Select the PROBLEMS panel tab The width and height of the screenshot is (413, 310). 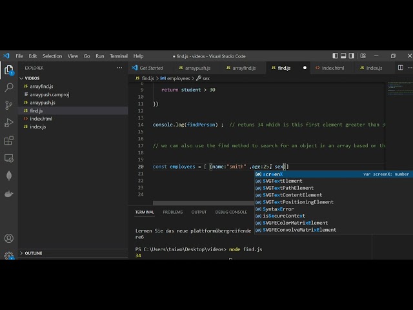tap(173, 212)
